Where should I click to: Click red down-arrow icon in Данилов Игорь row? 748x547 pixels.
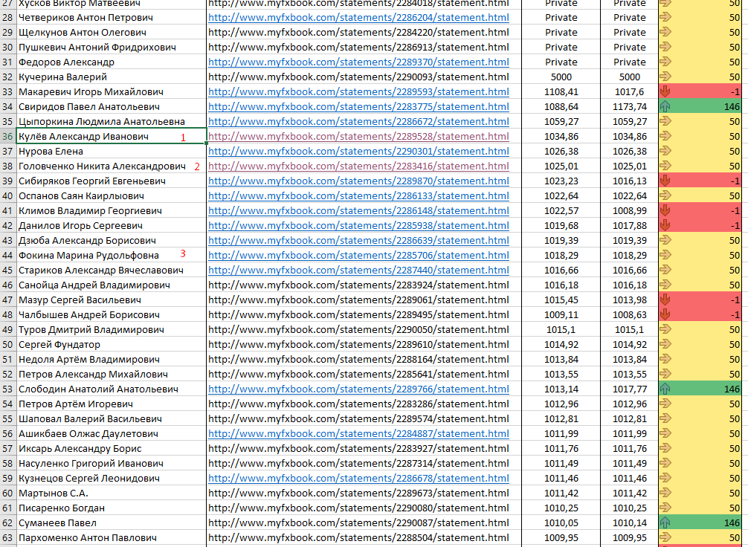[665, 225]
